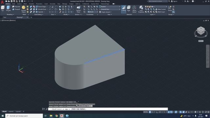Select the Box modeling tool

[x=3, y=9]
